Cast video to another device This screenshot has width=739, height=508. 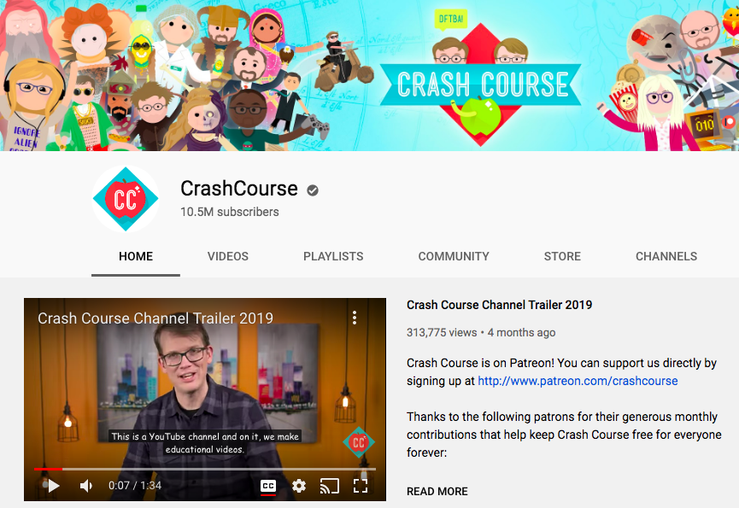click(x=330, y=486)
